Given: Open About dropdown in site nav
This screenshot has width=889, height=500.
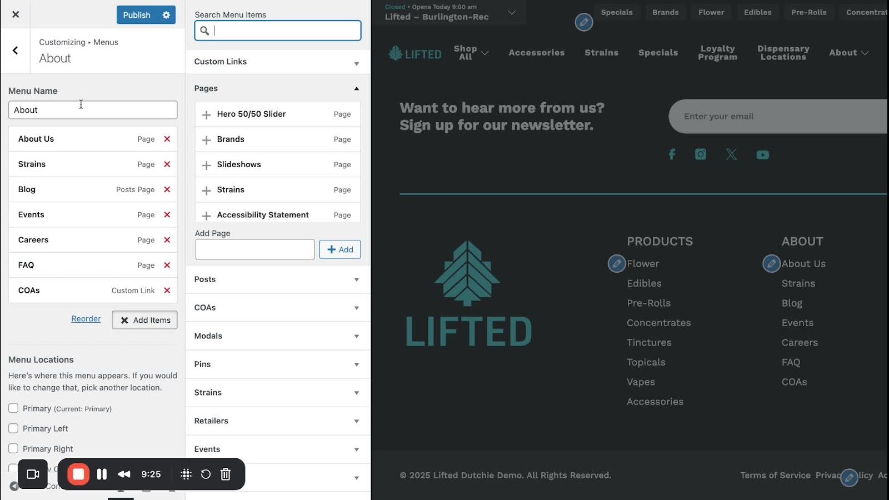Looking at the screenshot, I should pyautogui.click(x=849, y=53).
